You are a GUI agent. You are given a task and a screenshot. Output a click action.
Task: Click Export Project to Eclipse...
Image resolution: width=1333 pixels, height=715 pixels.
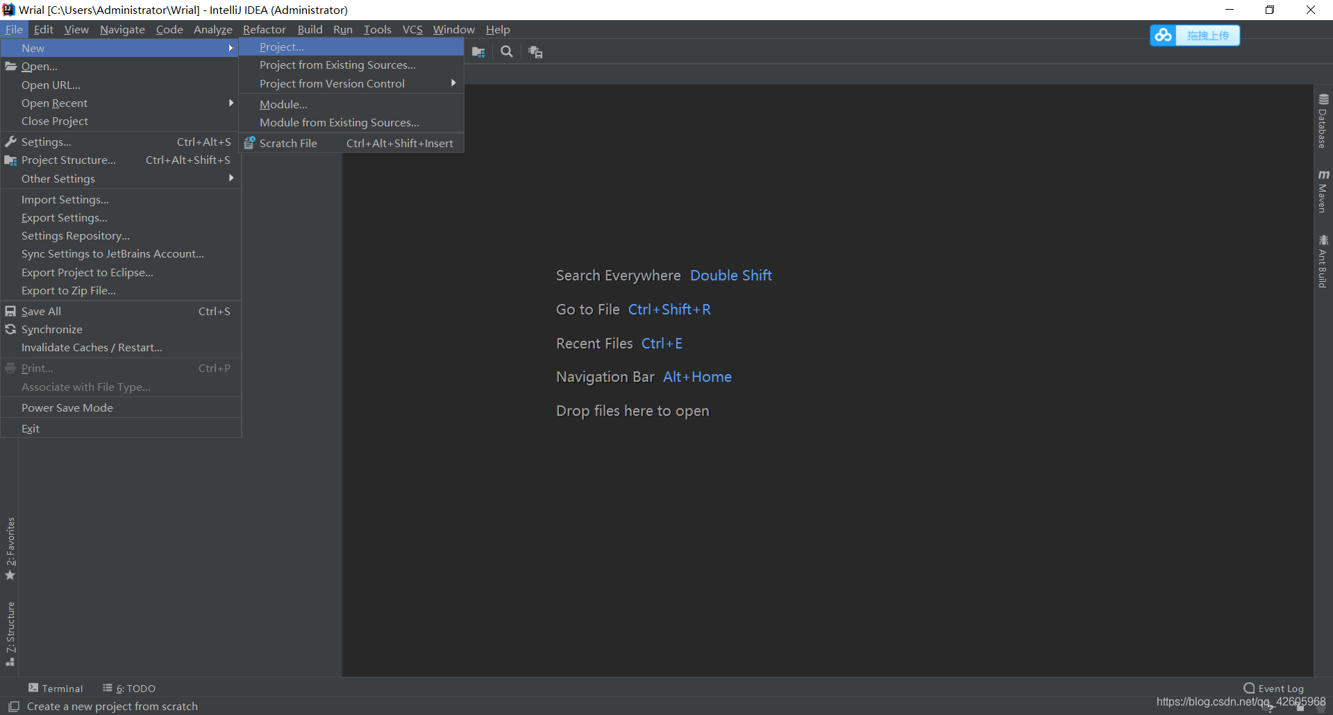121,272
